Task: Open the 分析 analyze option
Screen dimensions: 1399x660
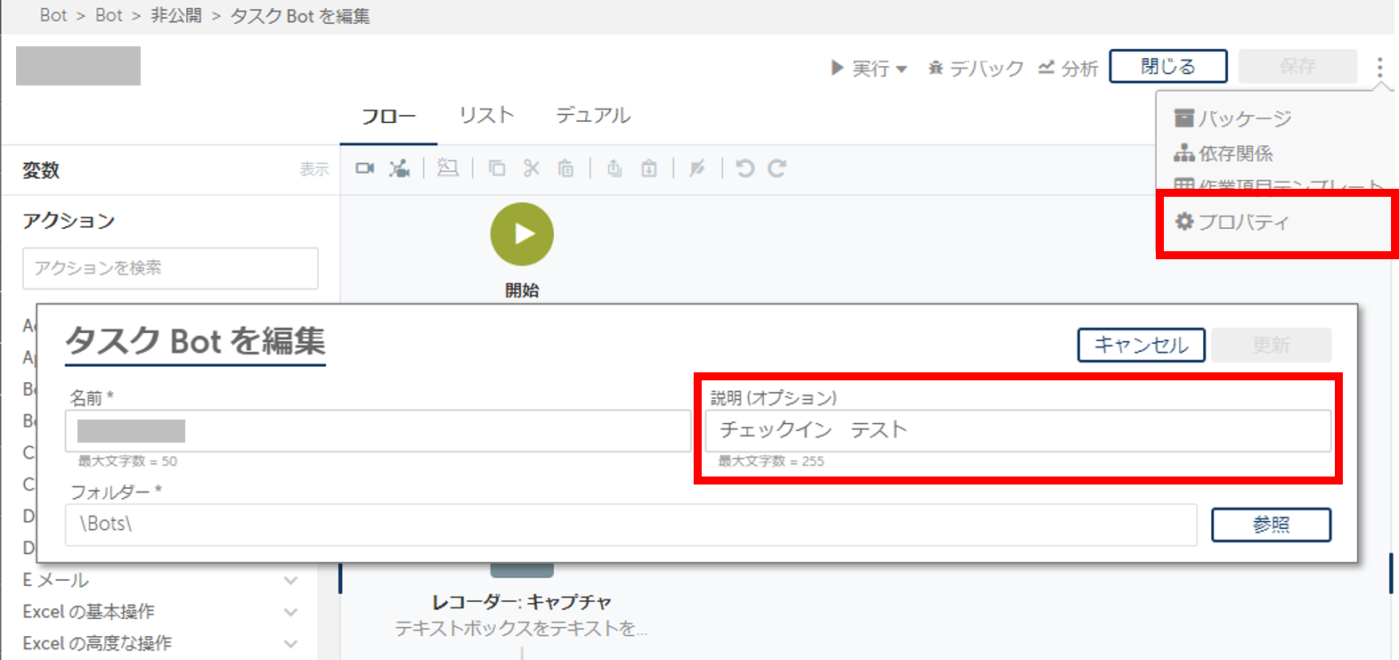Action: pyautogui.click(x=1068, y=68)
